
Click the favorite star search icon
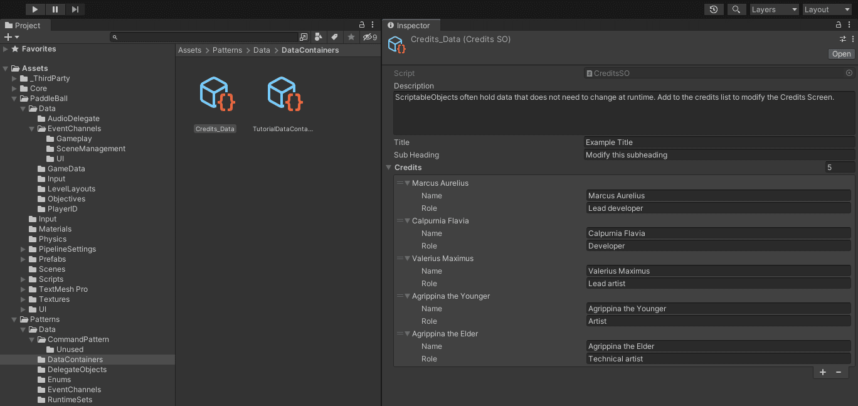pos(351,37)
